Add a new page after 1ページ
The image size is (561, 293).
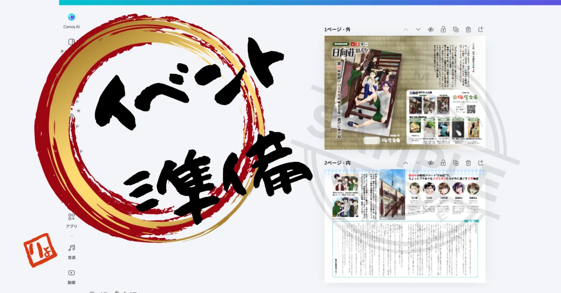(481, 29)
